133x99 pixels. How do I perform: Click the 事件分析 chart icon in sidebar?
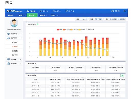click(x=8, y=59)
